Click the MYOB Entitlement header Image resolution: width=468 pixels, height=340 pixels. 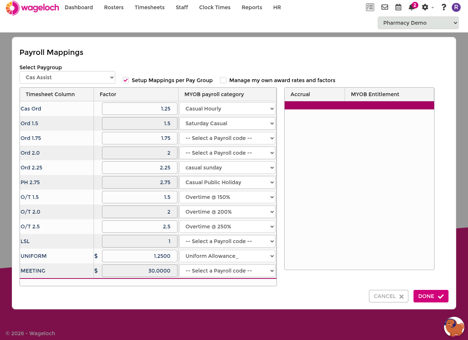pos(390,94)
